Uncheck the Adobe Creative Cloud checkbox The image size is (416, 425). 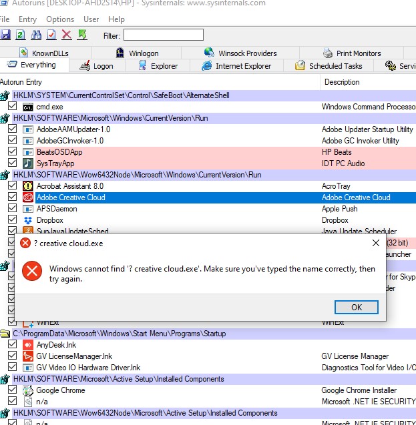(x=12, y=197)
